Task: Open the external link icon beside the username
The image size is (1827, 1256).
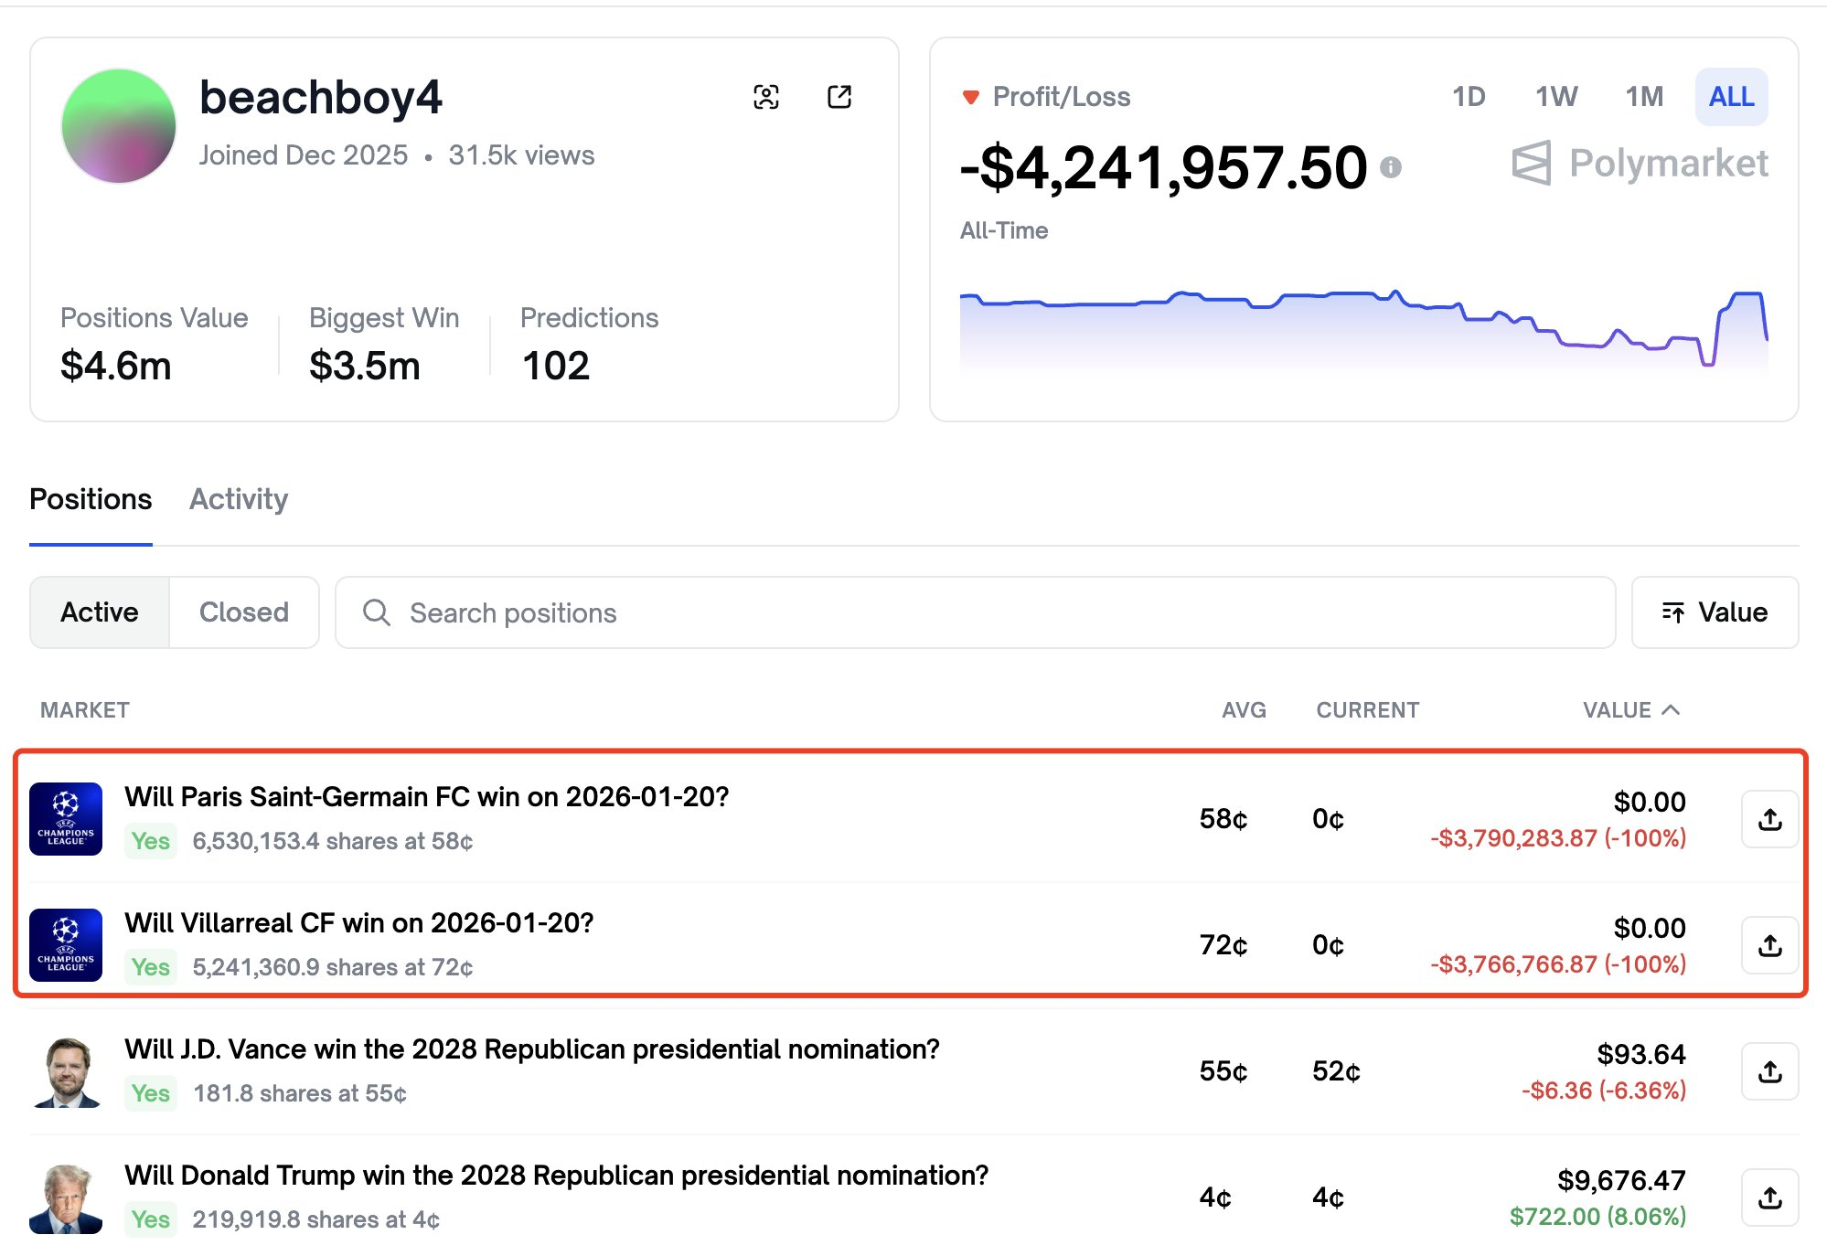Action: (x=839, y=97)
